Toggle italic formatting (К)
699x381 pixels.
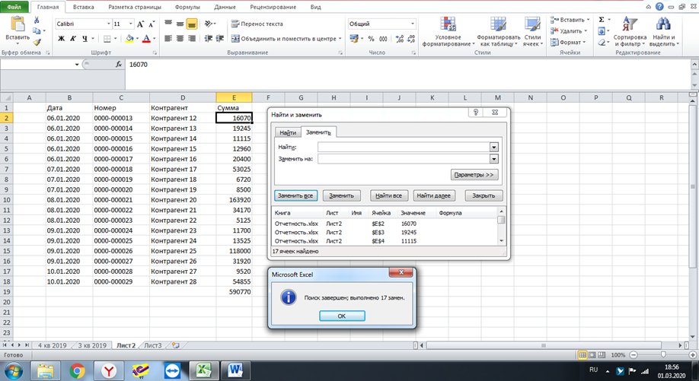coord(72,39)
